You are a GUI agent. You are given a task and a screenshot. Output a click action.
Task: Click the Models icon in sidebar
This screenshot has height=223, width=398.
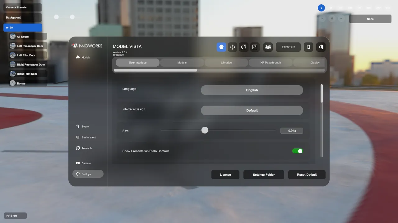pos(78,57)
